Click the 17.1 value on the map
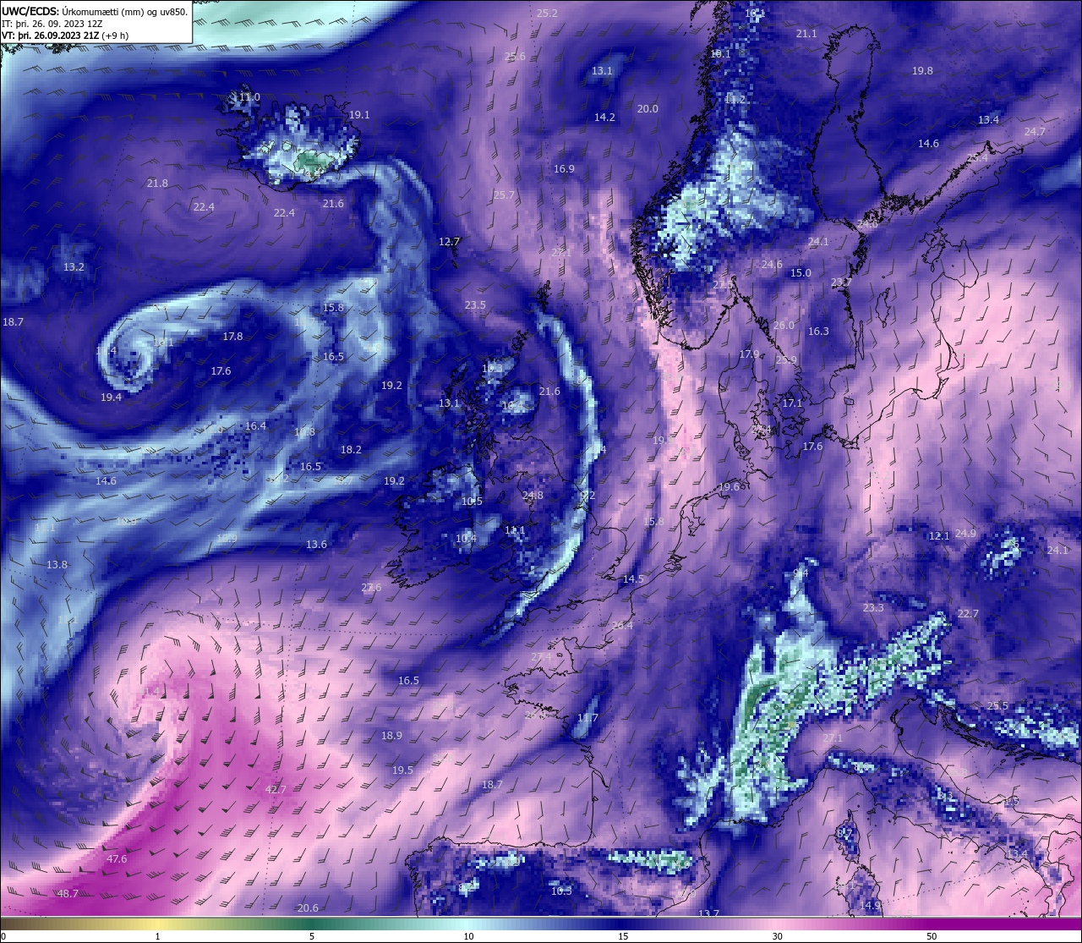The image size is (1082, 943). [x=792, y=403]
